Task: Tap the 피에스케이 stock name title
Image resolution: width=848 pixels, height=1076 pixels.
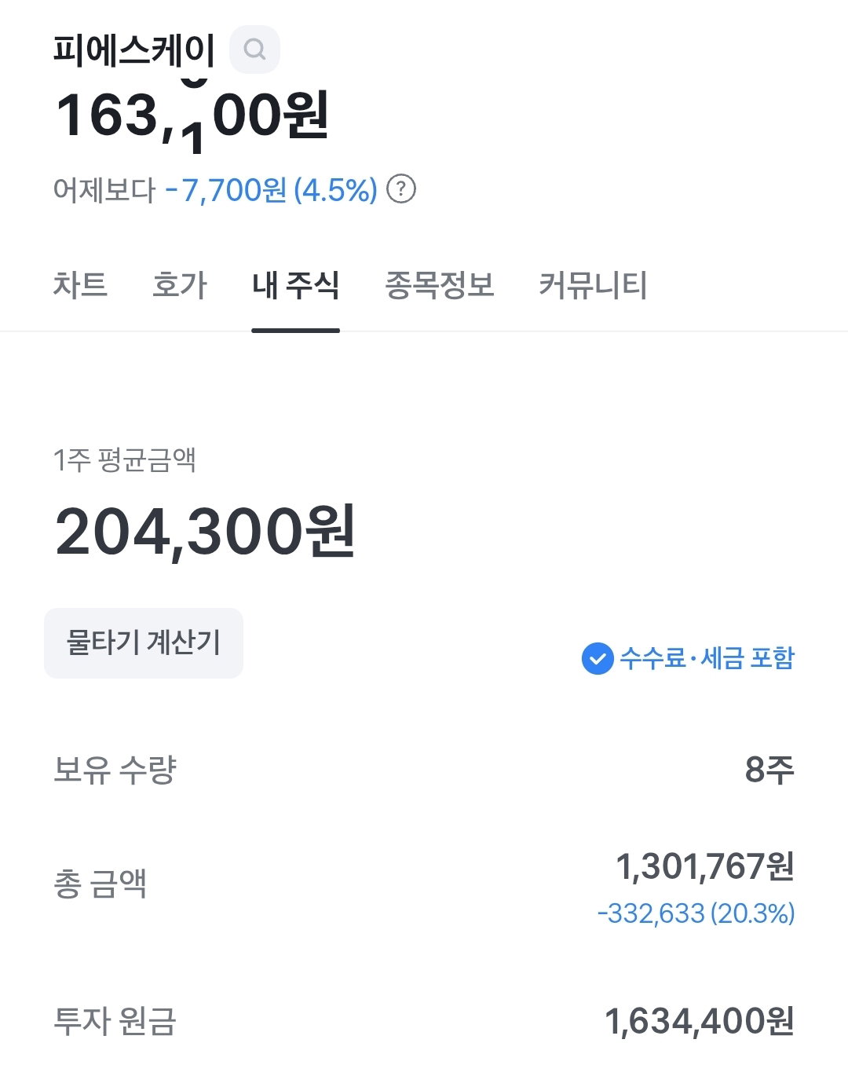Action: tap(133, 49)
